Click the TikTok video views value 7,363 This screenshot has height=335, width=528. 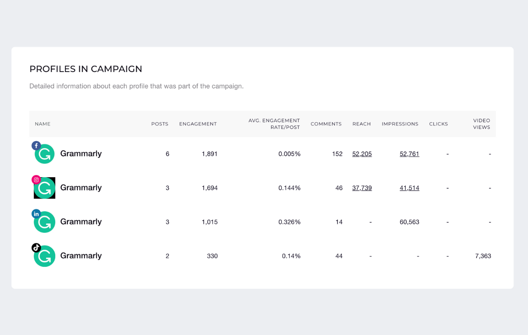point(483,256)
